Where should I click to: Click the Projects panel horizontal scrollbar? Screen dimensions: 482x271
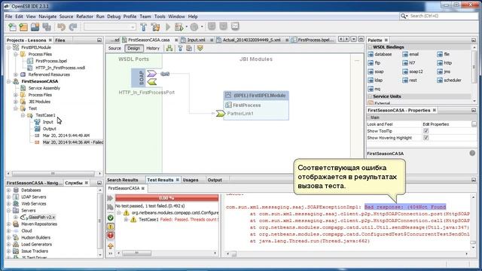pos(53,174)
